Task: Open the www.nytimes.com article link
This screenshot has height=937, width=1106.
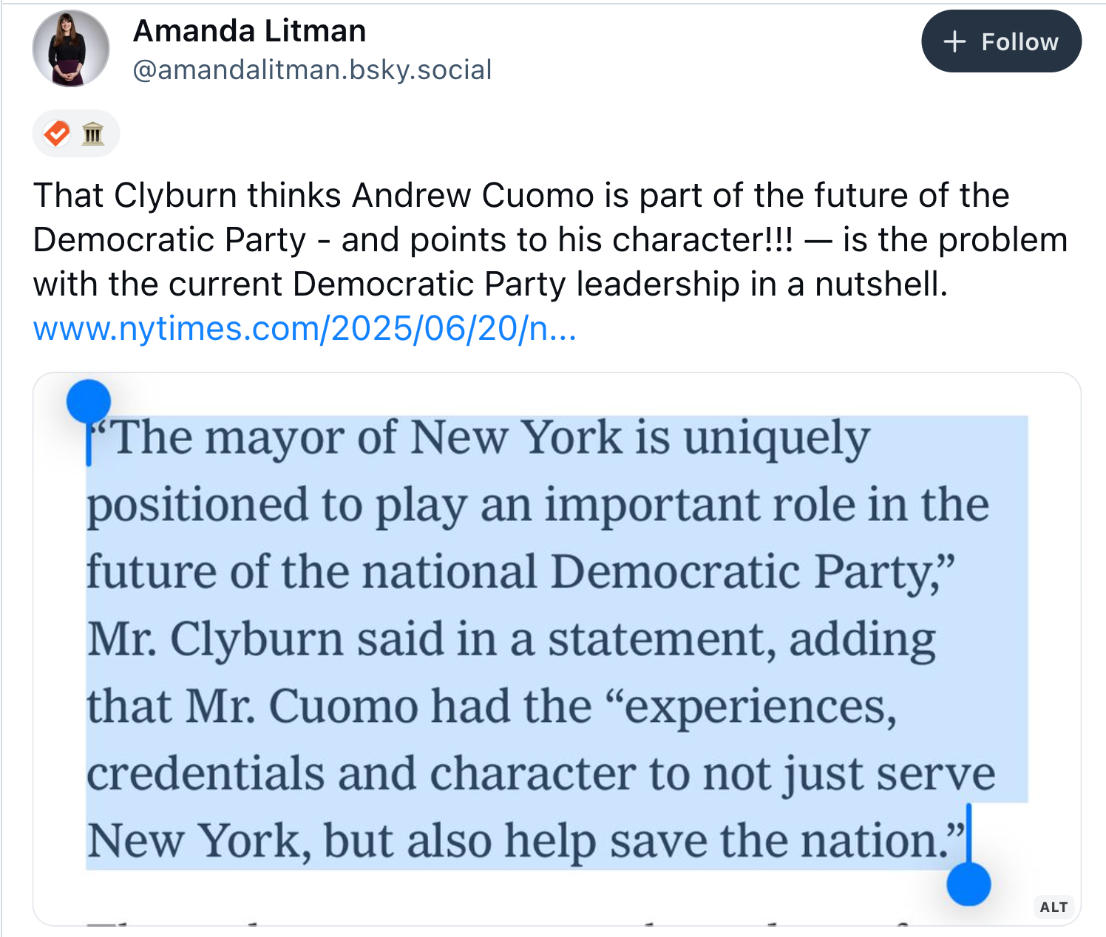Action: click(x=305, y=329)
